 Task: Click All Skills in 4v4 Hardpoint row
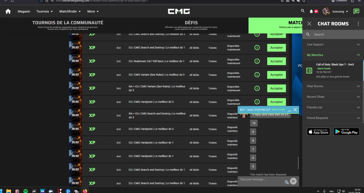tap(194, 156)
